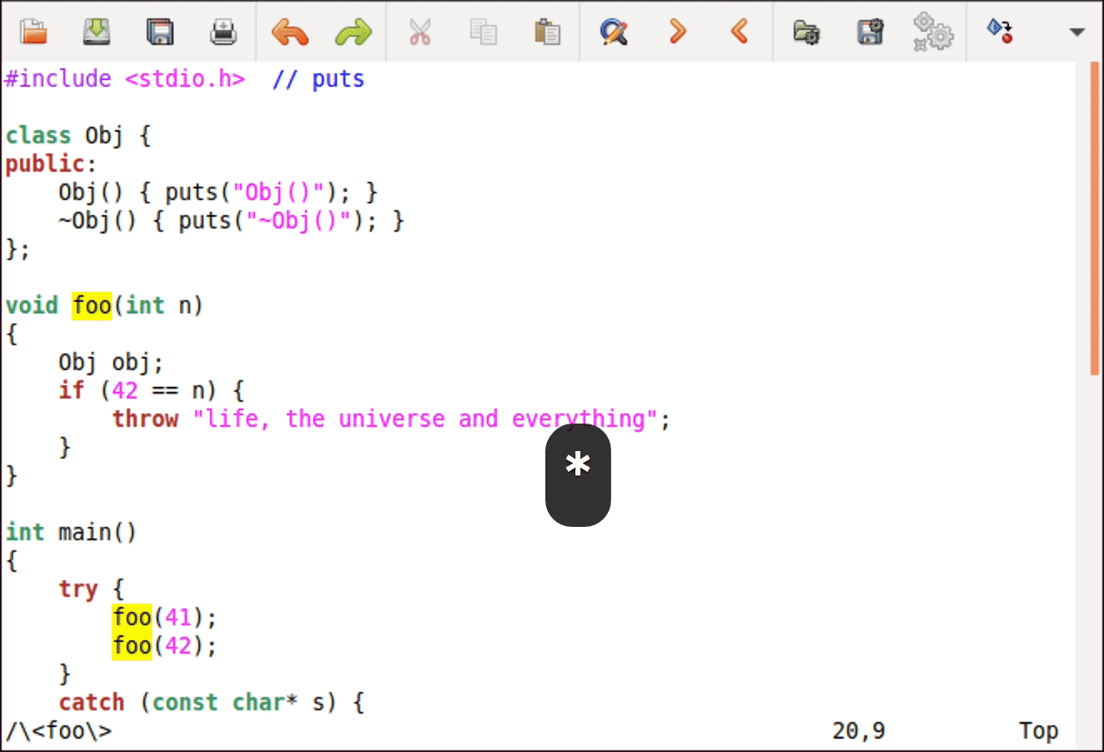Click the Cut scissors icon
This screenshot has height=752, width=1104.
tap(419, 32)
